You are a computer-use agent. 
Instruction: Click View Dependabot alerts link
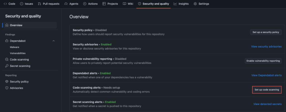266,75
